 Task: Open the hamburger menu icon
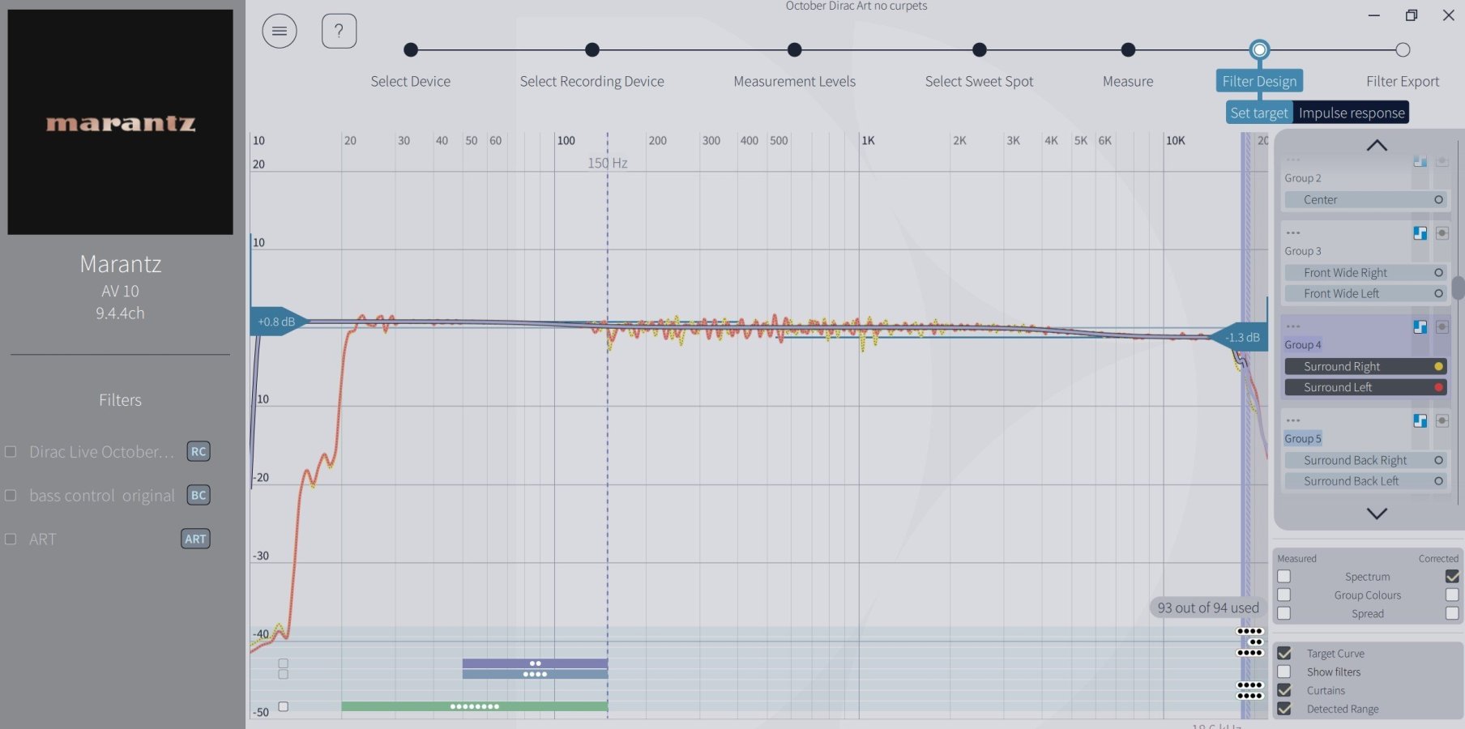[x=279, y=32]
